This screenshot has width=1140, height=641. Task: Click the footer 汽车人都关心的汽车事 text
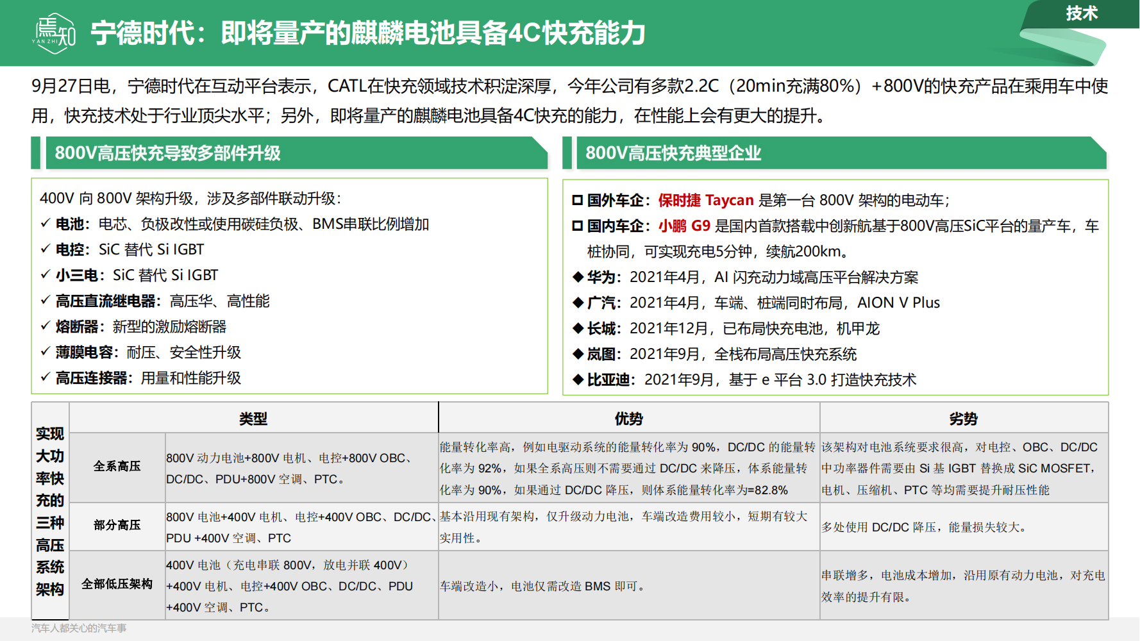click(x=79, y=628)
